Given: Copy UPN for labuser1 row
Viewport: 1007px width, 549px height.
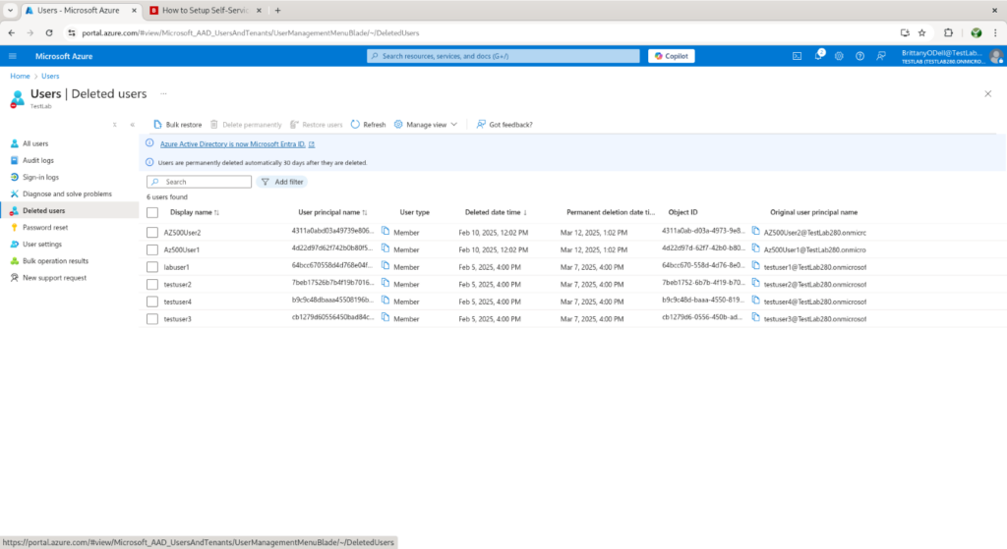Looking at the screenshot, I should 385,265.
